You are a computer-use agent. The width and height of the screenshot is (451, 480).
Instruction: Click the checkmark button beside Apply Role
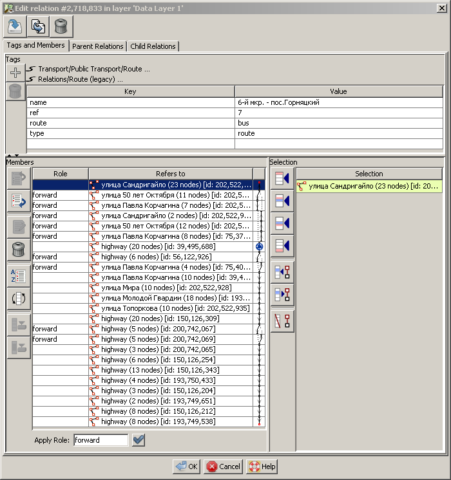tap(139, 440)
